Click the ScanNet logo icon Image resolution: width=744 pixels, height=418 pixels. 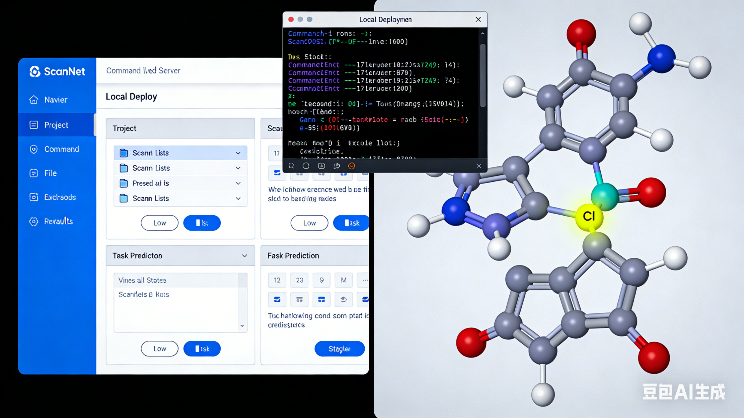[35, 71]
